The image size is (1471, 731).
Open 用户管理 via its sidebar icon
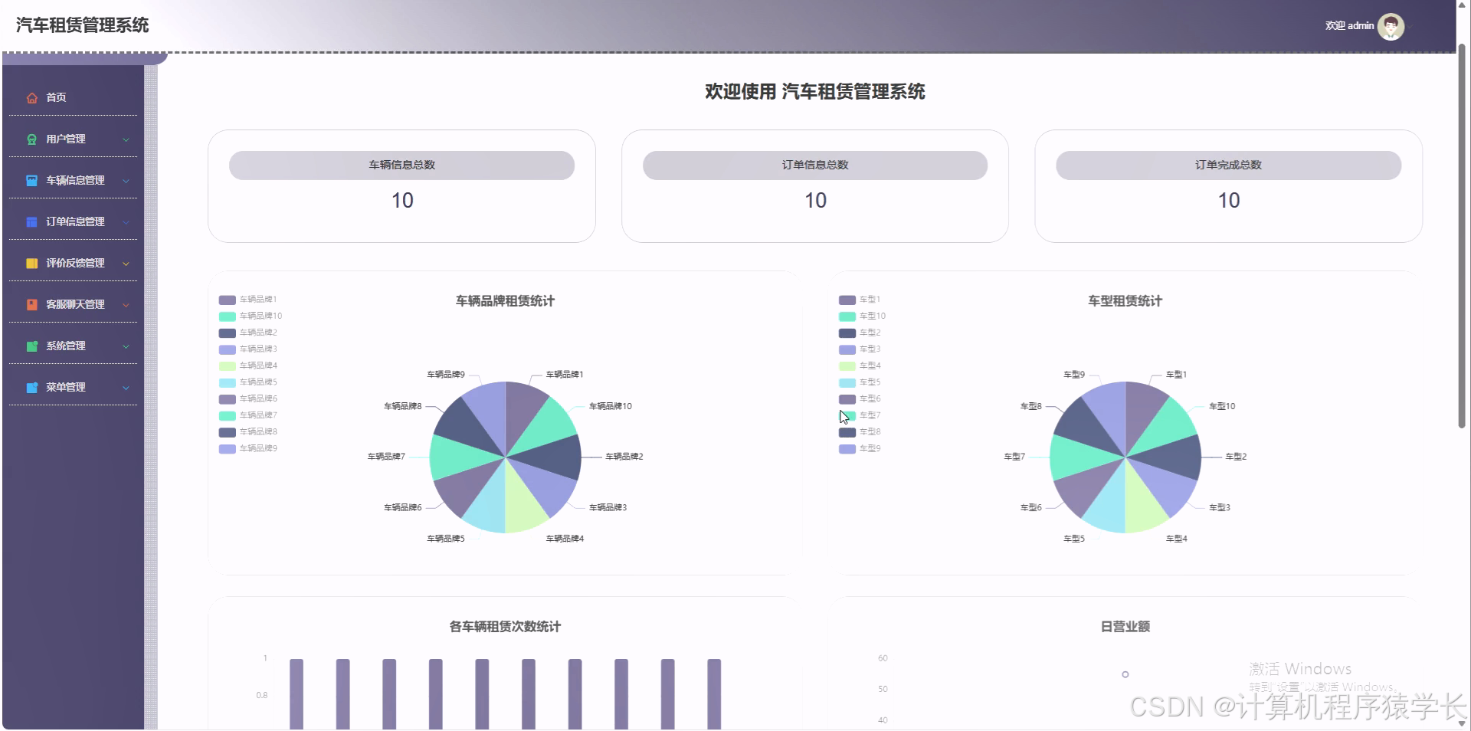tap(31, 139)
